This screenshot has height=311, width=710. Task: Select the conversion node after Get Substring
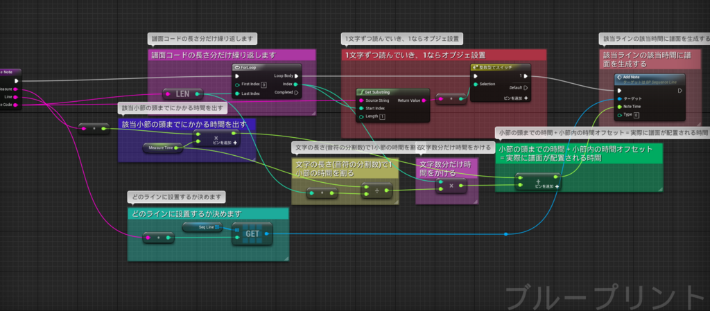pyautogui.click(x=451, y=98)
